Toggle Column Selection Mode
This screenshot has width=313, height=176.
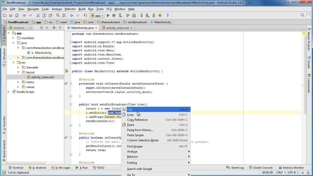coord(156,140)
